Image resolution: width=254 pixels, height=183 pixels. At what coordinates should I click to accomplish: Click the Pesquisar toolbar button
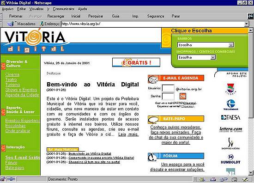(96, 16)
